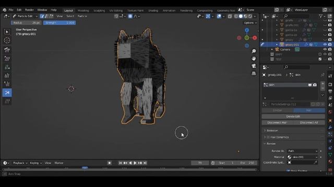Viewport: 334px width, 187px height.
Task: Open the Blender logo menu
Action: click(x=5, y=10)
